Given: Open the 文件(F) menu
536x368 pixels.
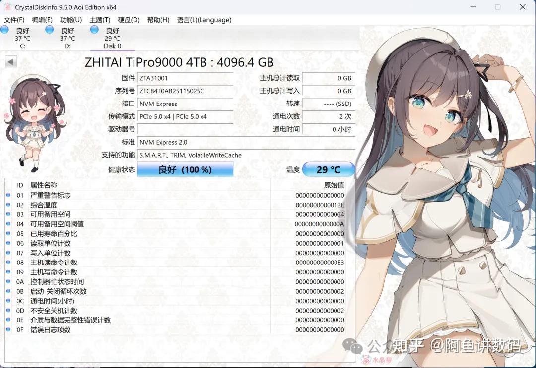Looking at the screenshot, I should coord(15,20).
